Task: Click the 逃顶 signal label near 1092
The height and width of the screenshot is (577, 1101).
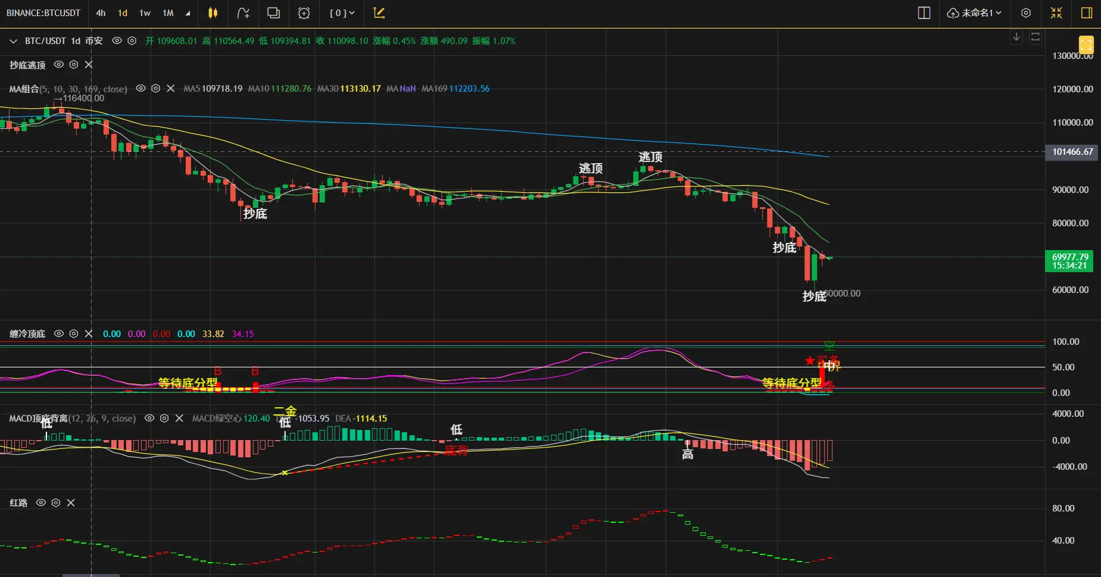Action: click(650, 157)
